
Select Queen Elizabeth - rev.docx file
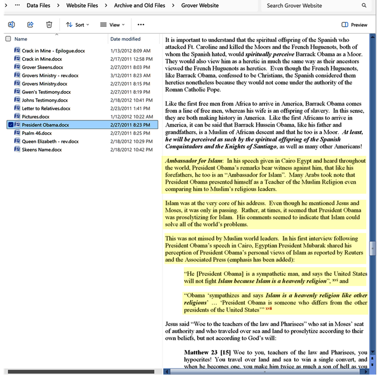click(50, 141)
